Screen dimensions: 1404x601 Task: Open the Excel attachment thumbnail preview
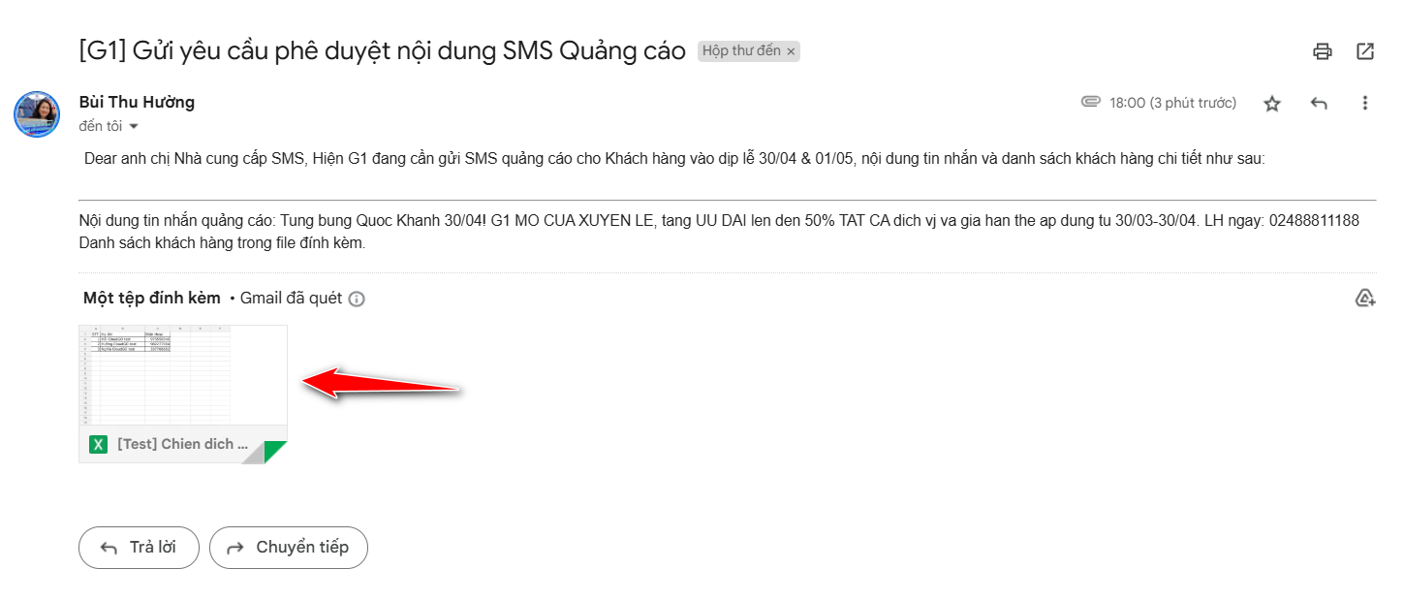183,376
